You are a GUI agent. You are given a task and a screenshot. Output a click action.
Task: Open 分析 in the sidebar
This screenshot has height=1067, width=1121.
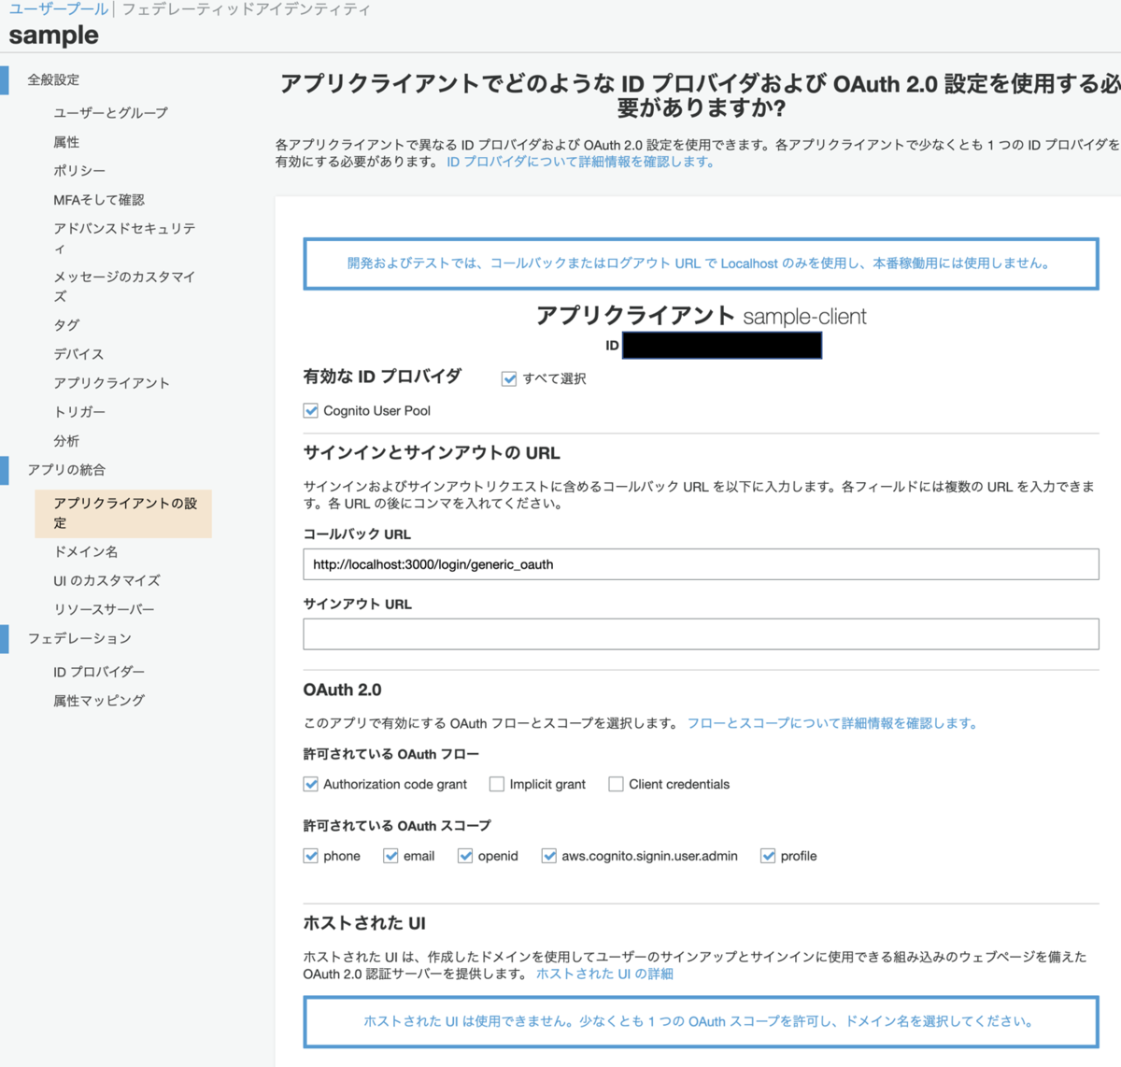click(x=66, y=441)
